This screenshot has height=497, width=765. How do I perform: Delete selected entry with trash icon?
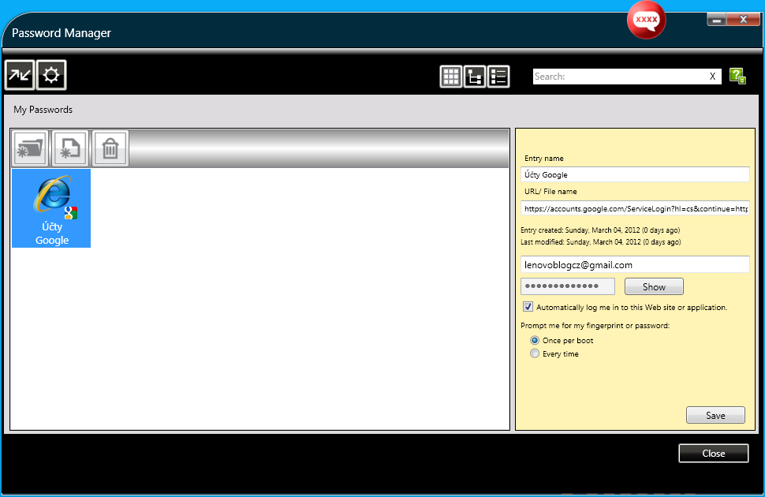tap(110, 148)
